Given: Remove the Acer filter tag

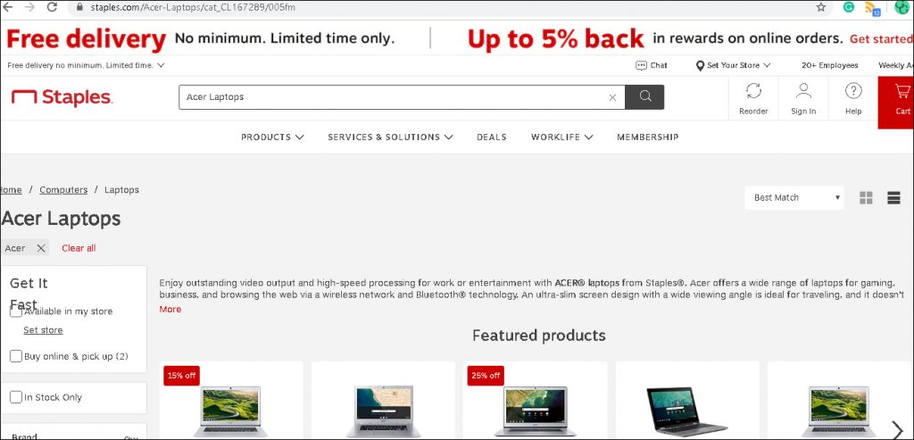Looking at the screenshot, I should 41,248.
